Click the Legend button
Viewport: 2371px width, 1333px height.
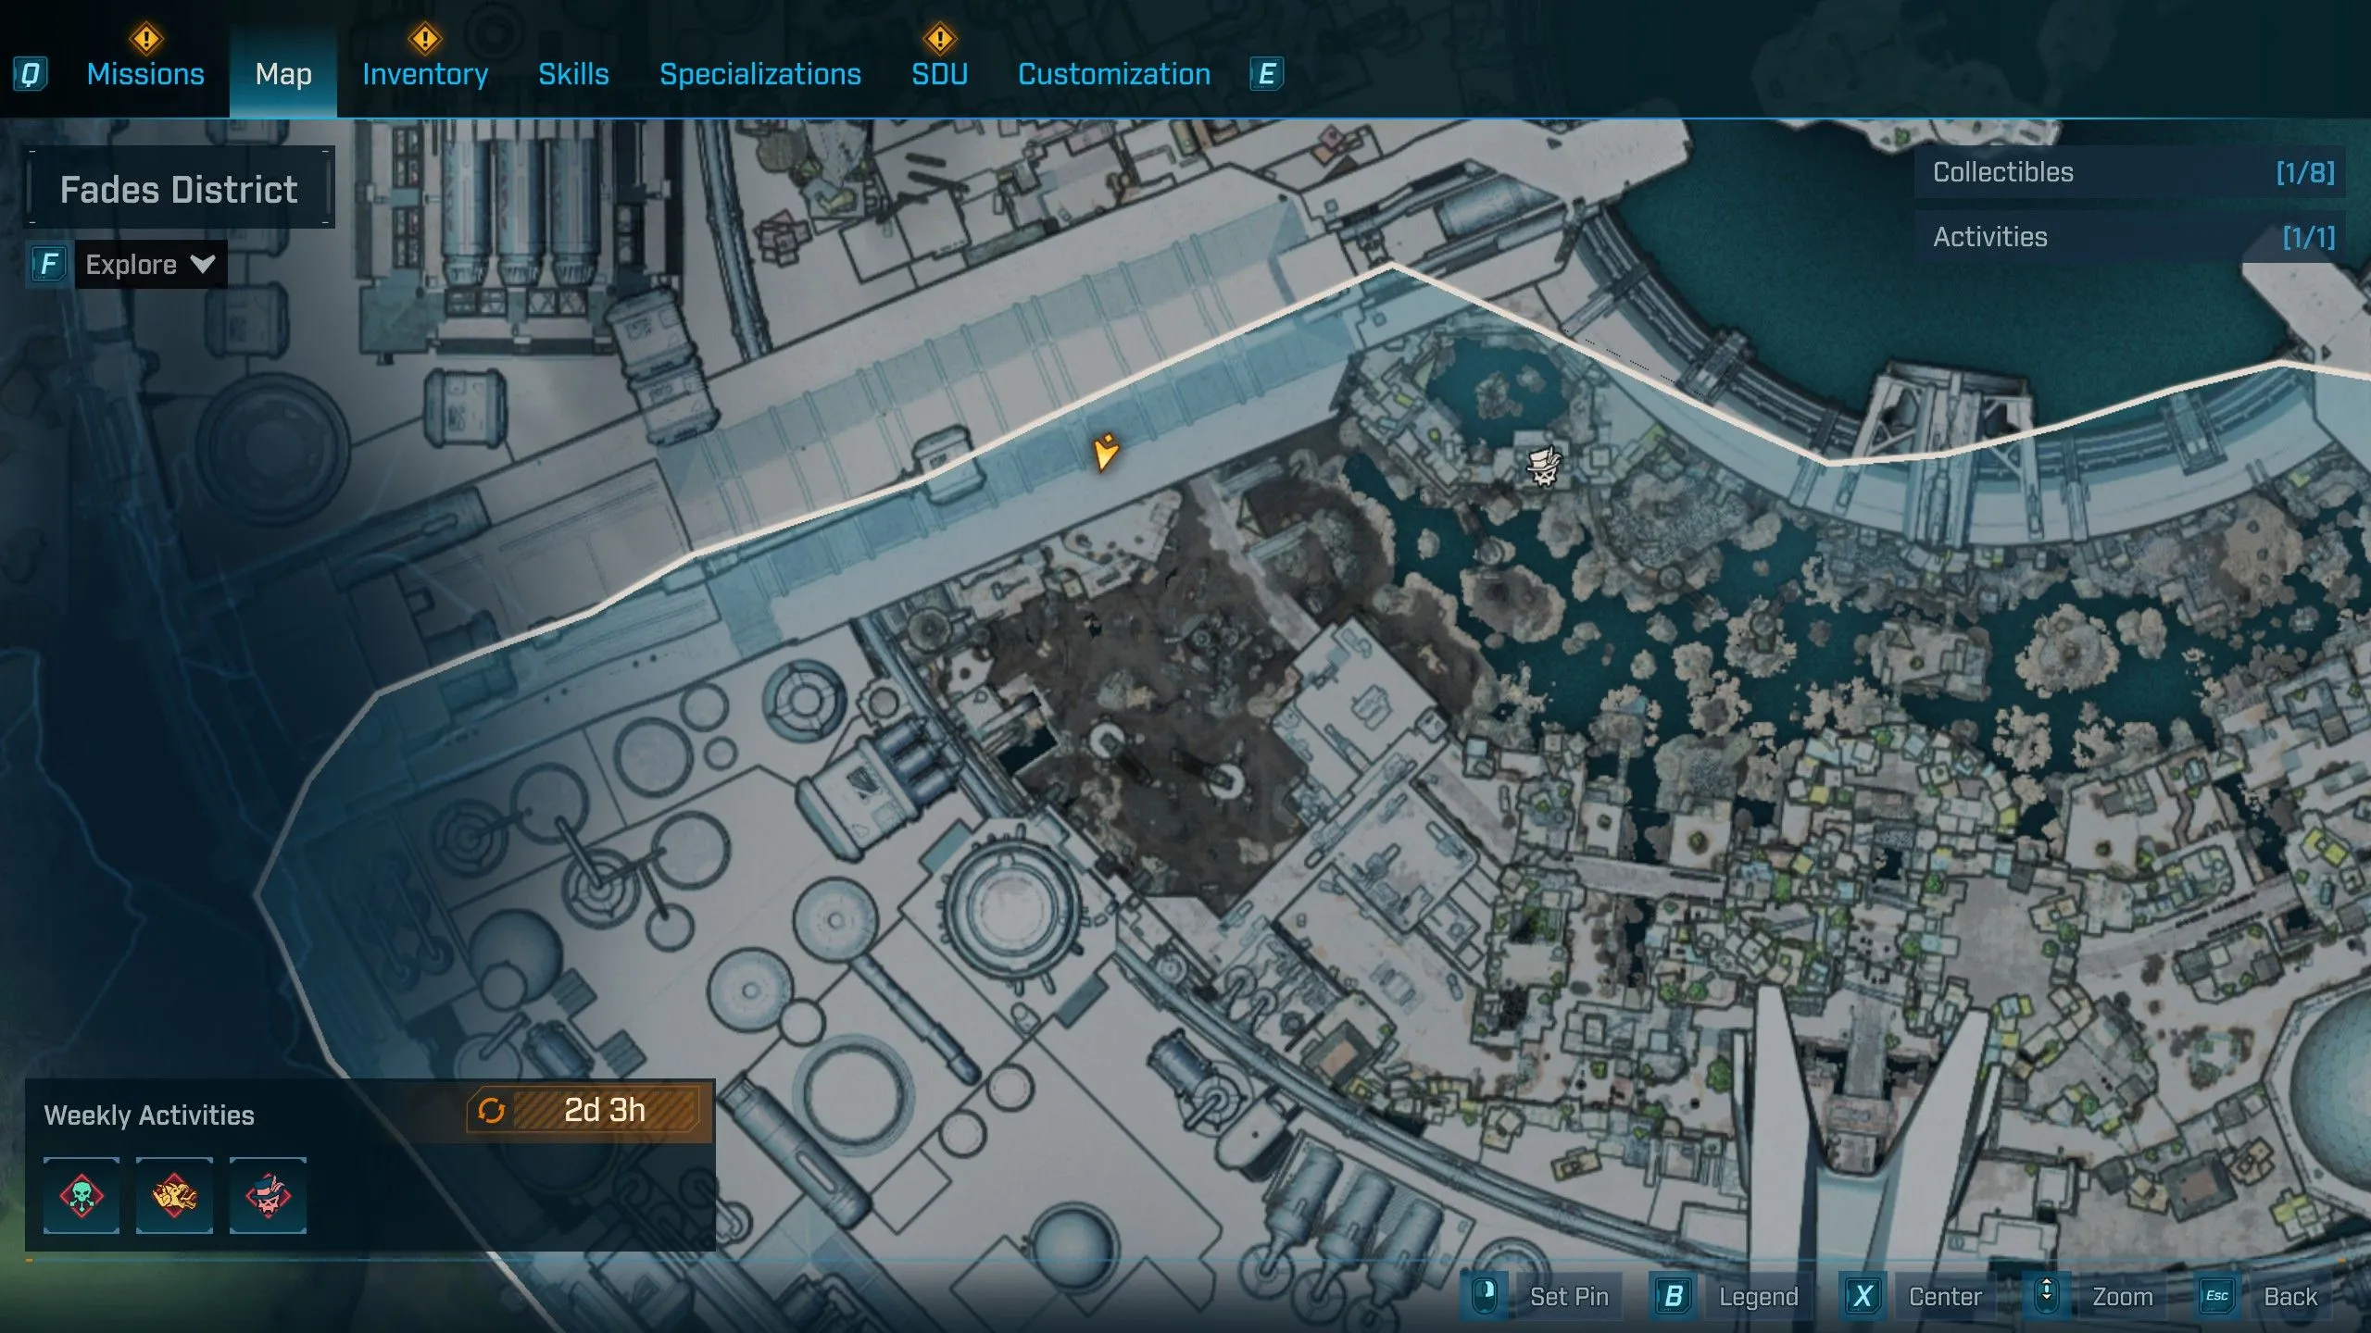pyautogui.click(x=1757, y=1296)
